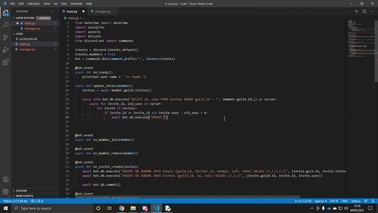Show hidden system tray icons
Screen dimensions: 378x213
(x=312, y=208)
